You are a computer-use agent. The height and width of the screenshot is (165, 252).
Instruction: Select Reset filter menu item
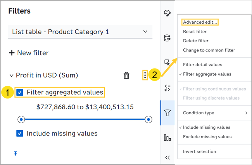click(195, 32)
